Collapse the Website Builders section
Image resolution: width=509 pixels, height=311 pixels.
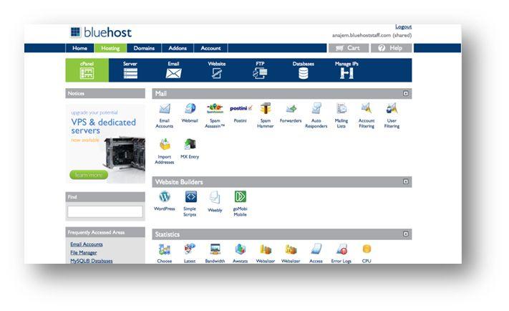(405, 182)
